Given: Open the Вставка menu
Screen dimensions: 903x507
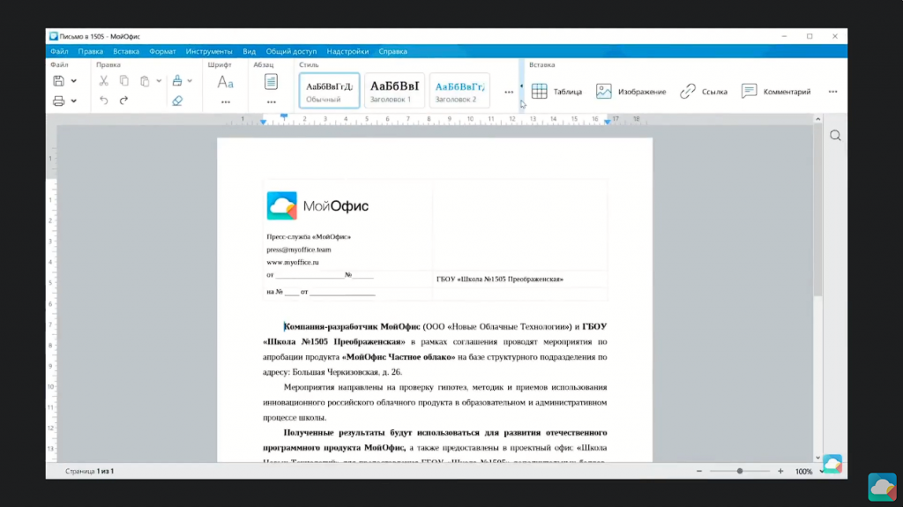Looking at the screenshot, I should (x=126, y=51).
